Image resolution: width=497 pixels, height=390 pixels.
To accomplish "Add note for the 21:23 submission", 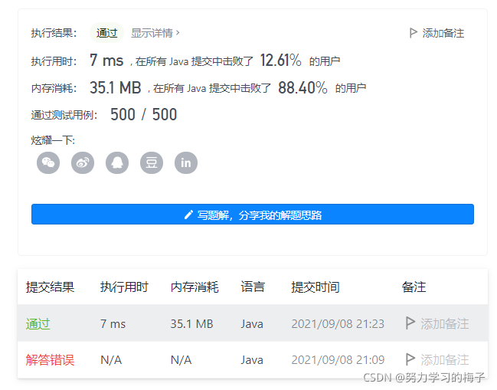I will click(x=445, y=324).
